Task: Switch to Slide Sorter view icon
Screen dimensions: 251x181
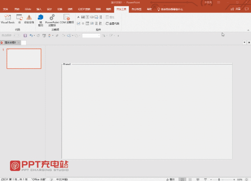Action: pyautogui.click(x=190, y=179)
